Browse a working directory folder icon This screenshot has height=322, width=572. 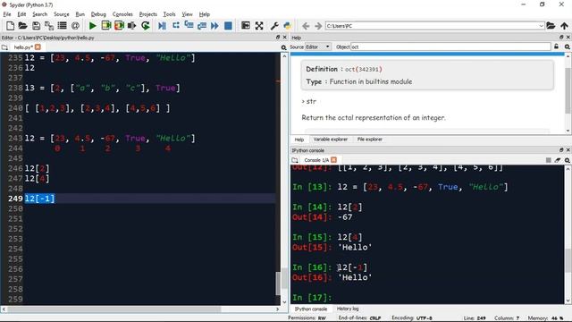tap(551, 26)
